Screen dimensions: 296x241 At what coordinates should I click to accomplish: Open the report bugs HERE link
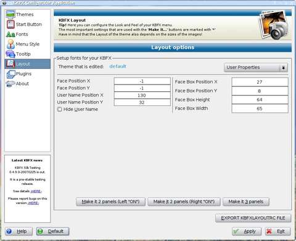click(x=33, y=203)
